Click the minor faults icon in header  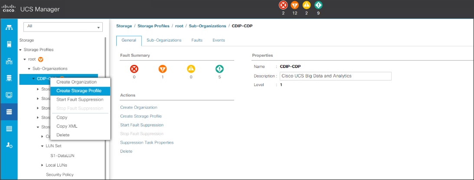(307, 5)
